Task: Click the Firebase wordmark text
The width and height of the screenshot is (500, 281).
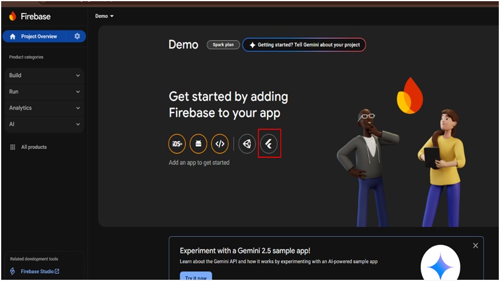Action: tap(36, 17)
